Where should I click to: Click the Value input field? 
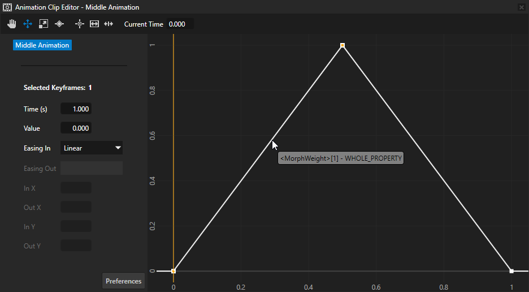[x=76, y=128]
